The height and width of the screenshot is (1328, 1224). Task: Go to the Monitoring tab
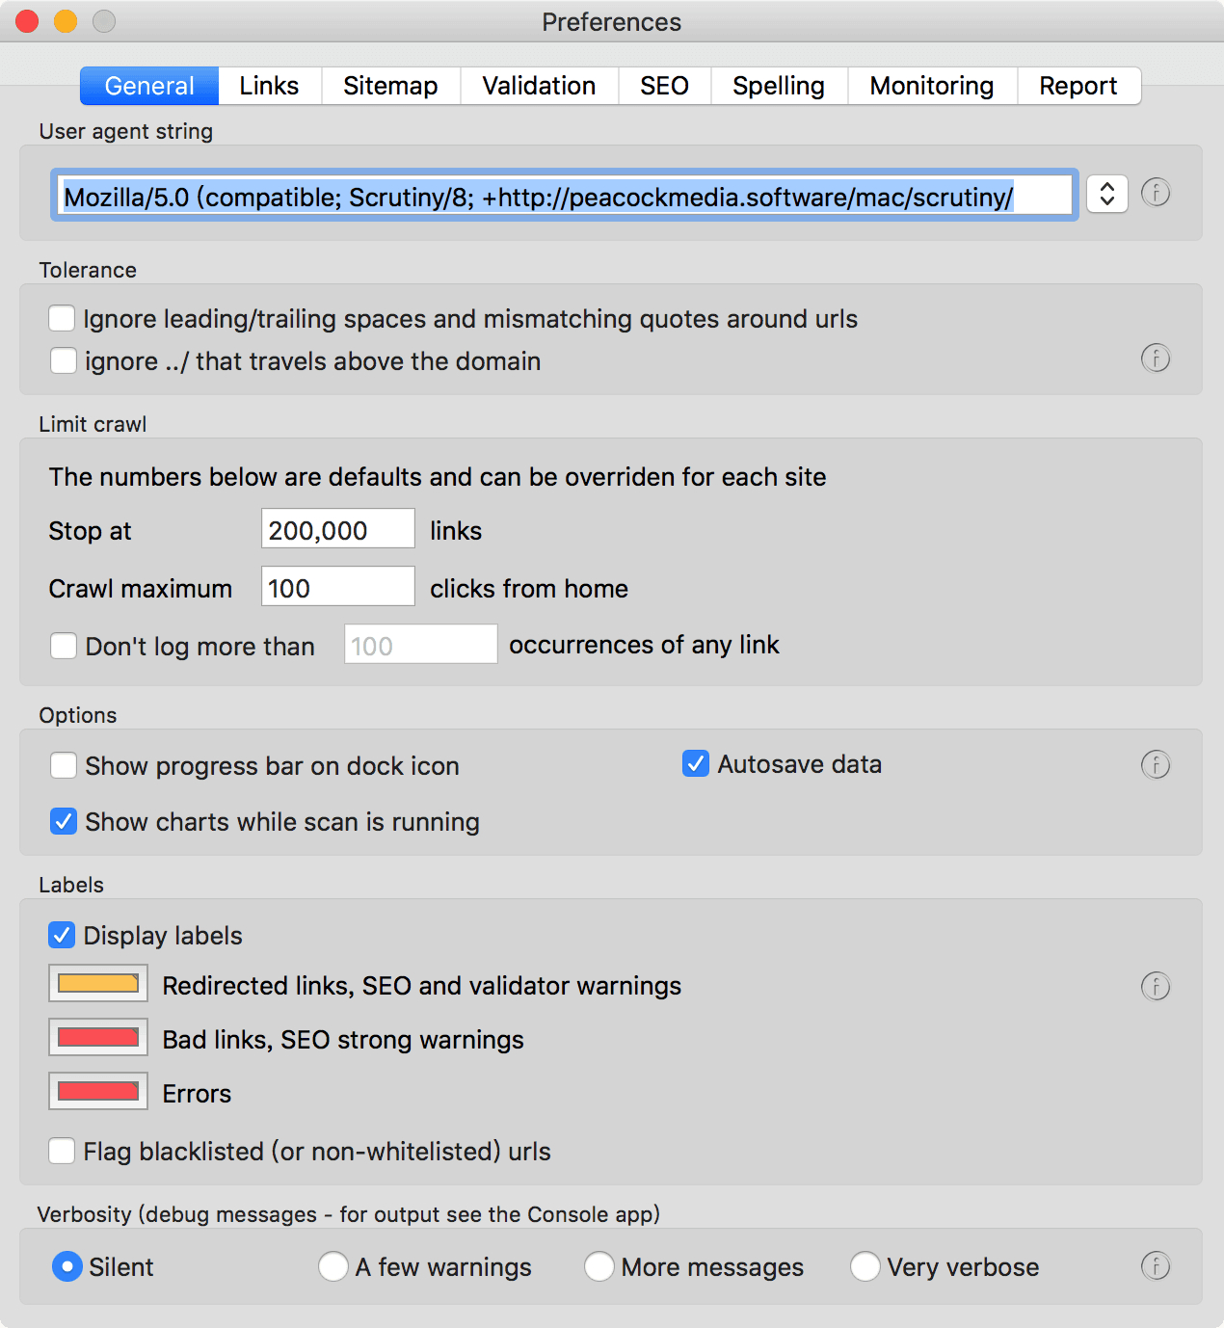click(931, 86)
